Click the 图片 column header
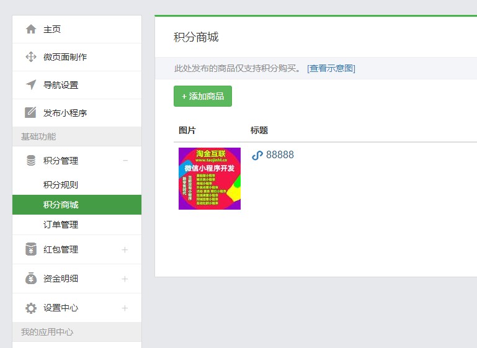The image size is (477, 348). pyautogui.click(x=187, y=130)
